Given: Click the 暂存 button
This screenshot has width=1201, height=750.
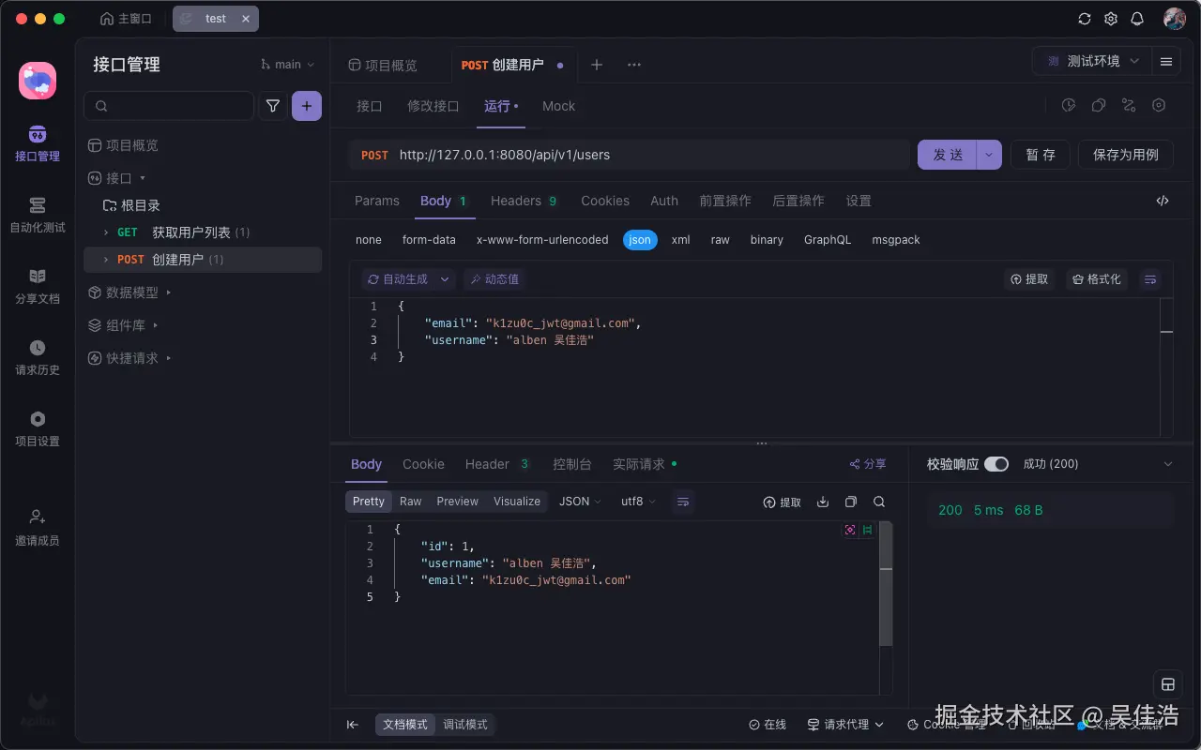Looking at the screenshot, I should (1041, 155).
